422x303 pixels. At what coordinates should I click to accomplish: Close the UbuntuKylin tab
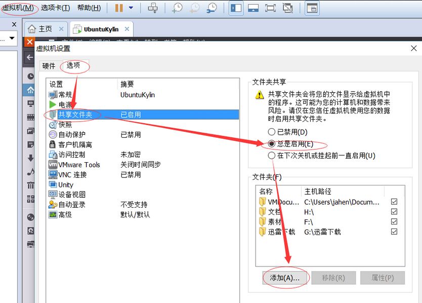tap(127, 29)
